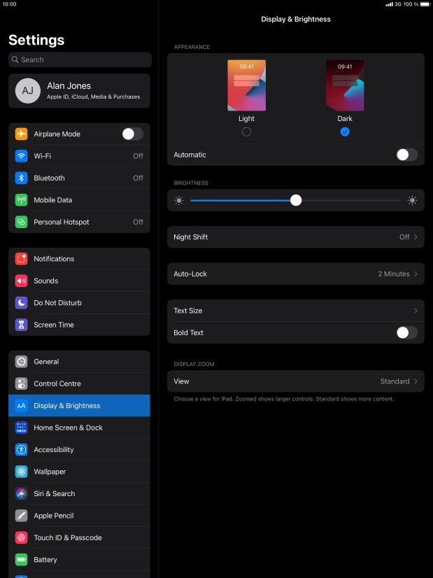This screenshot has width=433, height=578.
Task: Open Night Shift settings chevron
Action: (x=416, y=237)
